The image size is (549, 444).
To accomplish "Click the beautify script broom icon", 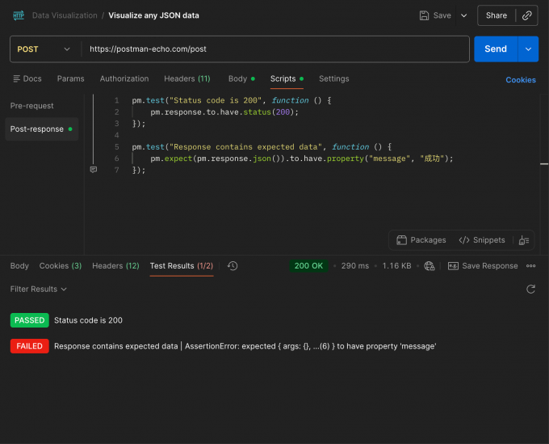I will pyautogui.click(x=524, y=240).
